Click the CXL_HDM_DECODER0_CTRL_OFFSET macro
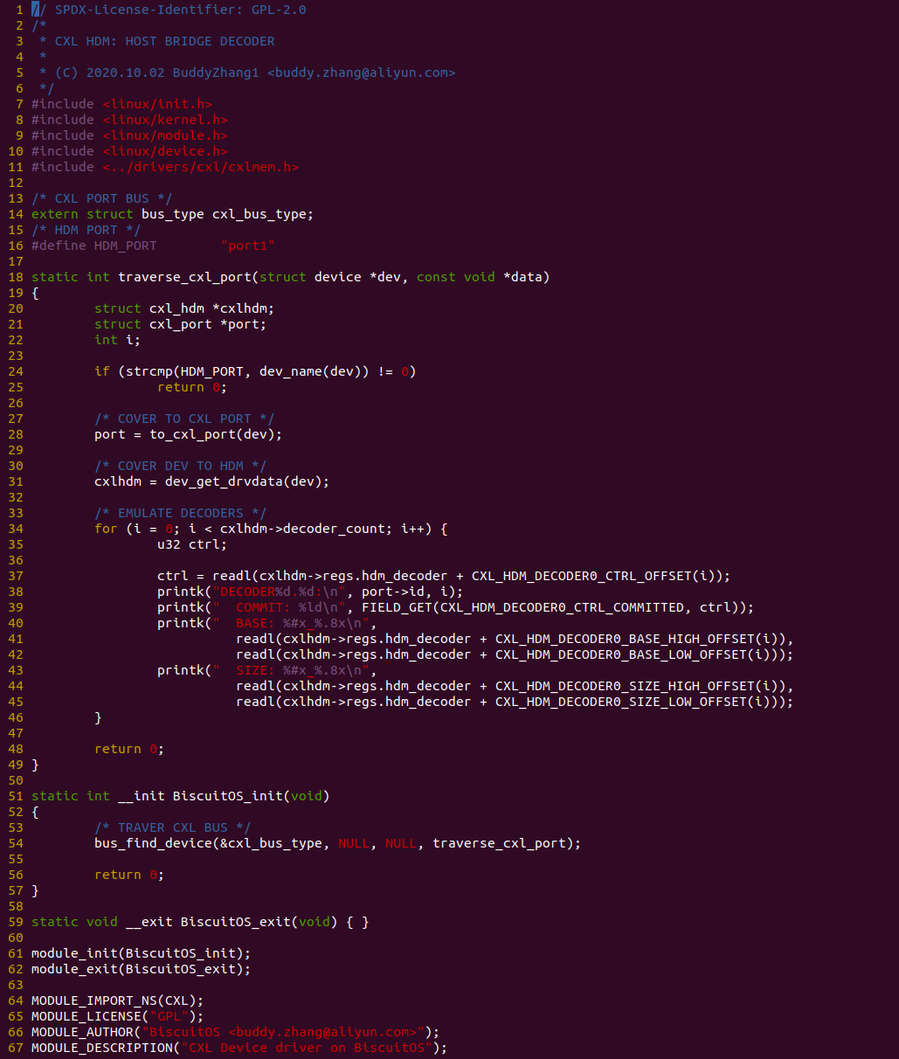 [593, 576]
